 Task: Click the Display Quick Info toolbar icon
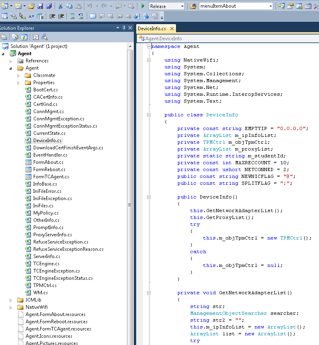22,16
